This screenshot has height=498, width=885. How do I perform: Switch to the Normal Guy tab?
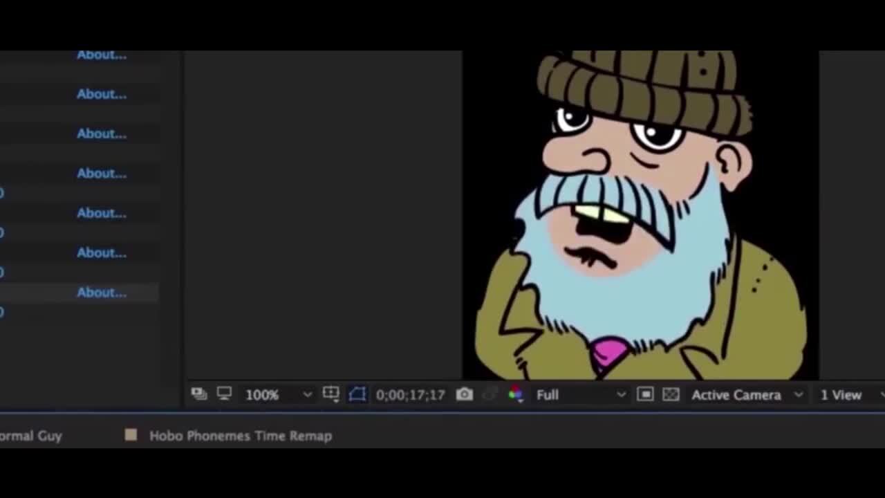point(30,436)
